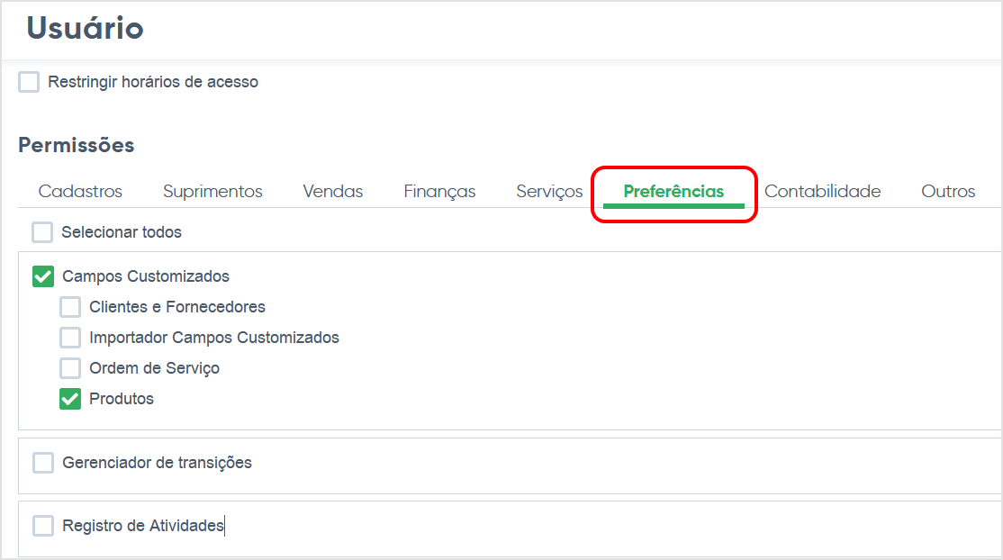Switch to the Cadastros tab
Viewport: 1003px width, 560px height.
click(x=80, y=192)
